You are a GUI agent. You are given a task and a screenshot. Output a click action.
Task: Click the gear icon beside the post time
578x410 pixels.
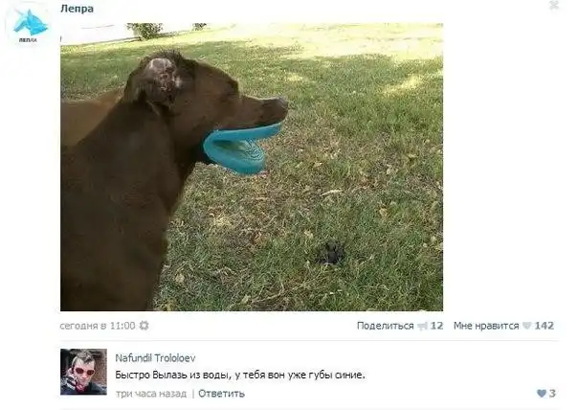pyautogui.click(x=144, y=326)
